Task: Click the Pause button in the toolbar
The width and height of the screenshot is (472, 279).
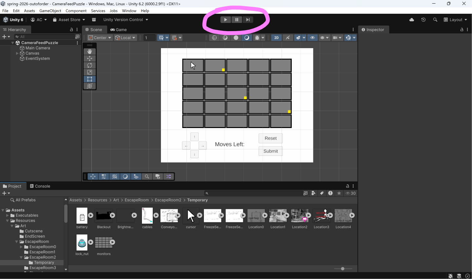Action: click(x=237, y=20)
